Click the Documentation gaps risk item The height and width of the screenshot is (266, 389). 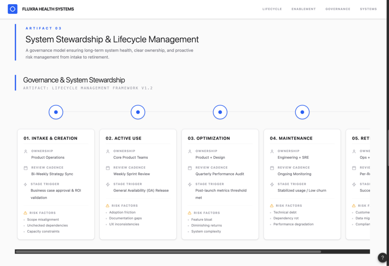coord(125,218)
